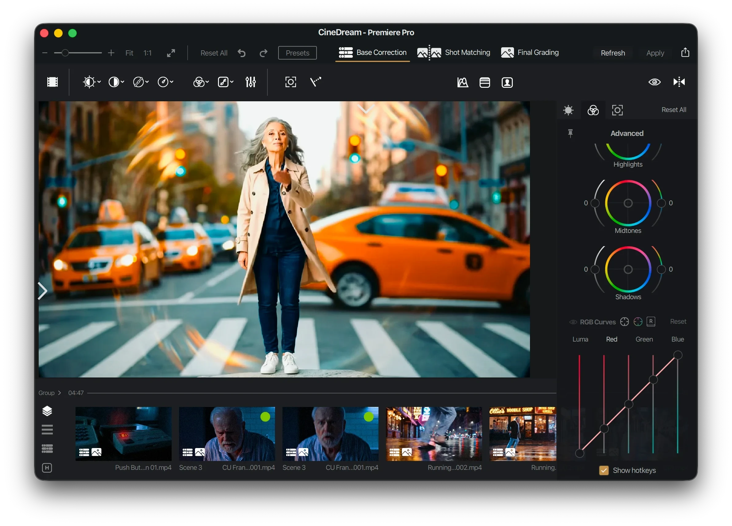Open the contrast tool dropdown arrow
The image size is (732, 526).
coord(123,82)
